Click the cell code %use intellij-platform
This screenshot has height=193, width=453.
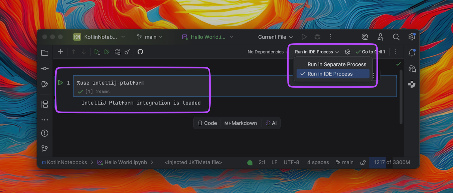click(111, 83)
